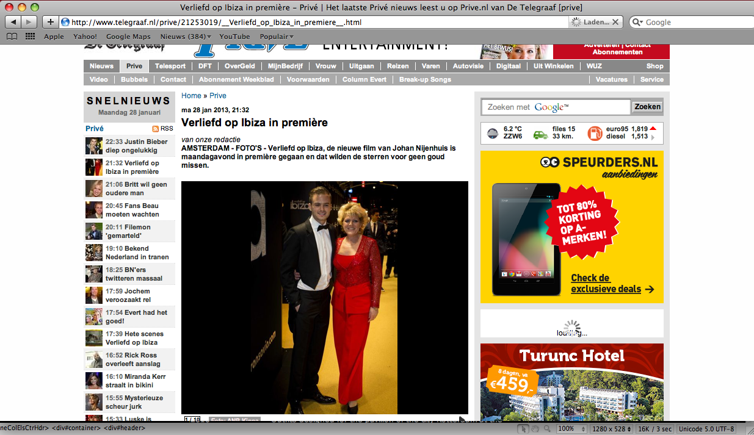Open the Shop tab
The height and width of the screenshot is (435, 754).
pyautogui.click(x=654, y=66)
